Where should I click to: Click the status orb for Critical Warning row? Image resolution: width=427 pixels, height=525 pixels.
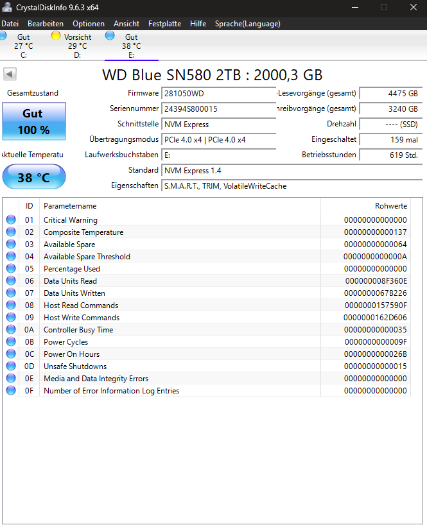pos(11,219)
